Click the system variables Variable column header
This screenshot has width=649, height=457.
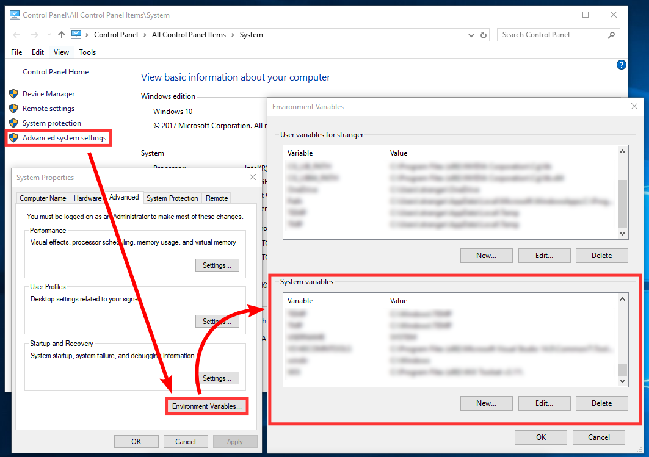[x=335, y=301]
